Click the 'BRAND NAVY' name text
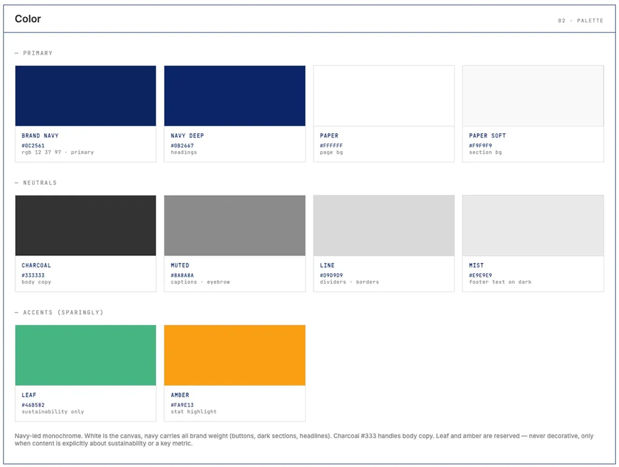Screen dimensions: 619x467 click(x=40, y=136)
